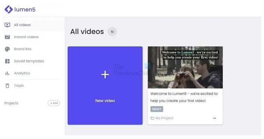Click the No Project label
The width and height of the screenshot is (264, 139).
click(164, 118)
